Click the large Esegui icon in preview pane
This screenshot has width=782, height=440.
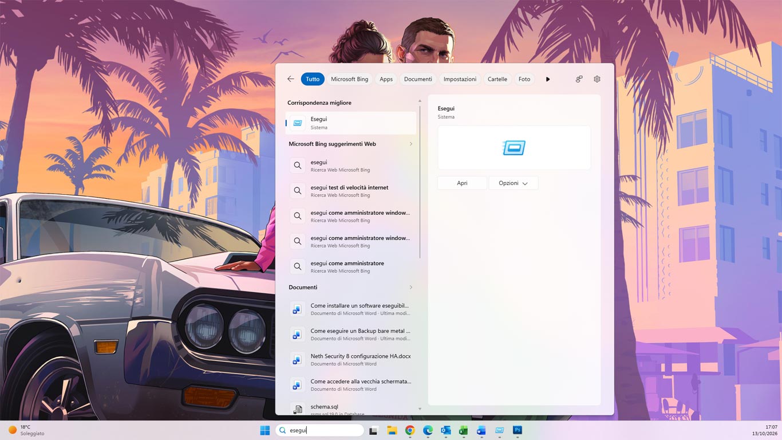(514, 148)
